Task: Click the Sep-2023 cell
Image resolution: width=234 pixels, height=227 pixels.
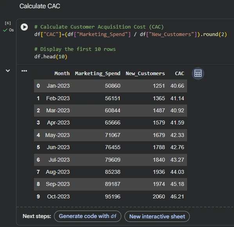Action: click(58, 184)
